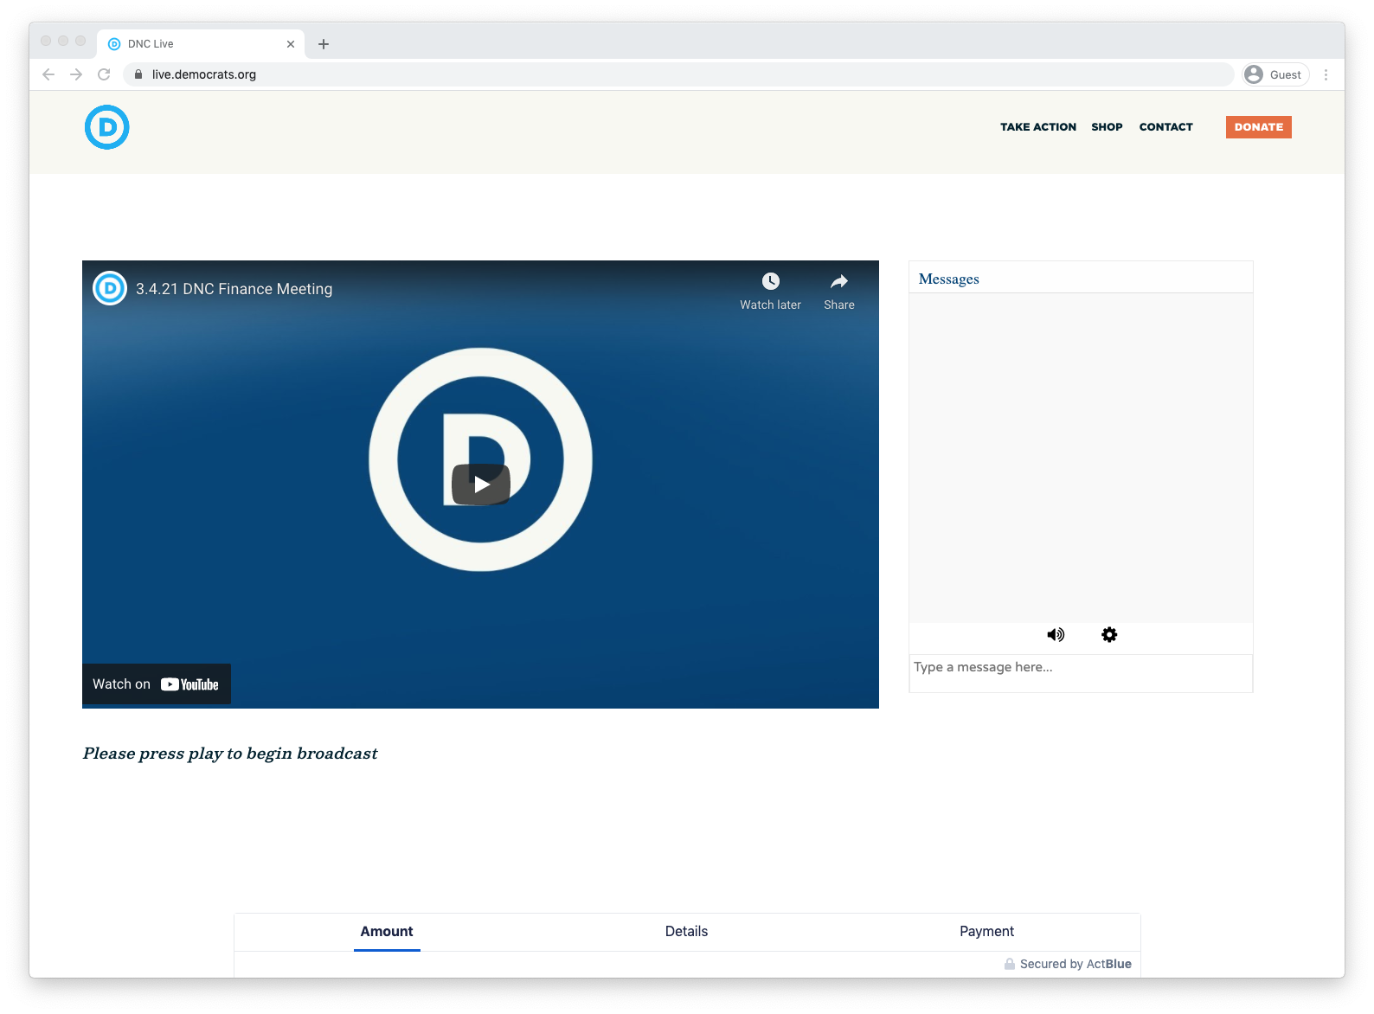Click 'Please press play to begin broadcast' text
The width and height of the screenshot is (1374, 1014).
230,754
